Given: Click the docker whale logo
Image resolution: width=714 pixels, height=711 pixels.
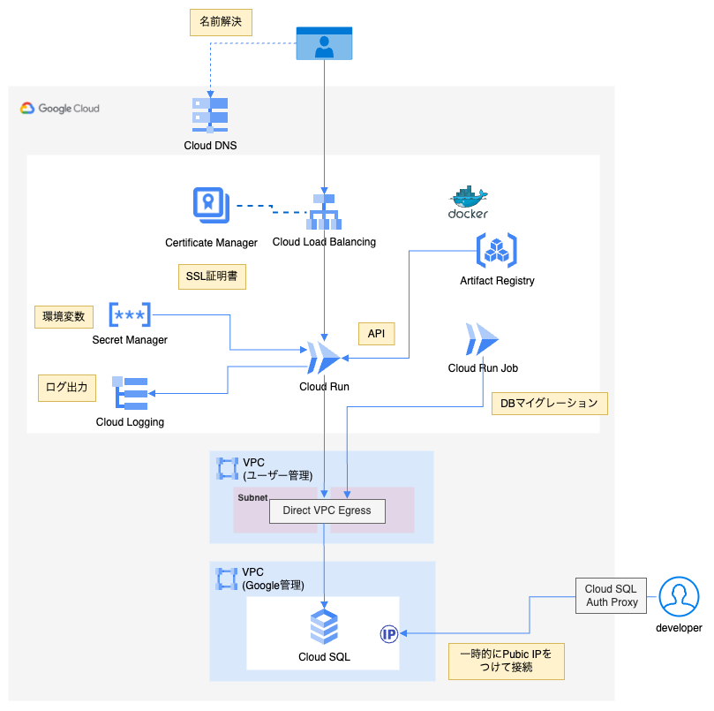Looking at the screenshot, I should pos(468,196).
